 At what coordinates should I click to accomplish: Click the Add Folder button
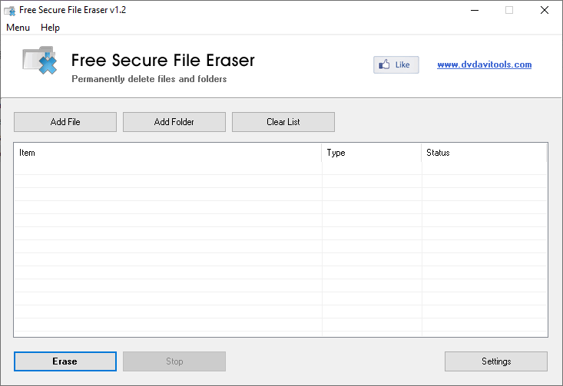[174, 122]
